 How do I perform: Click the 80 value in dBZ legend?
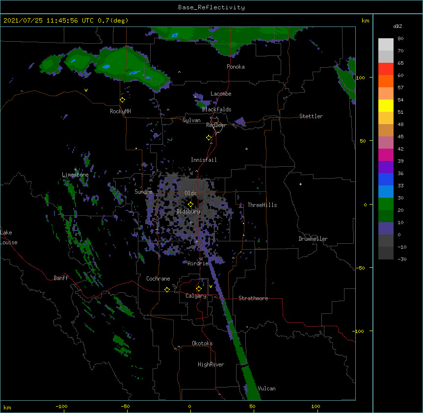click(x=400, y=39)
